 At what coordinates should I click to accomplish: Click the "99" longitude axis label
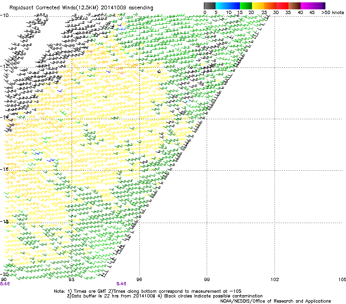(207, 280)
